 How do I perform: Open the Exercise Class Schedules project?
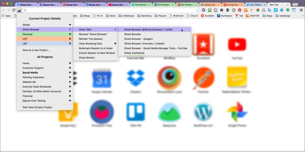[x=45, y=87]
